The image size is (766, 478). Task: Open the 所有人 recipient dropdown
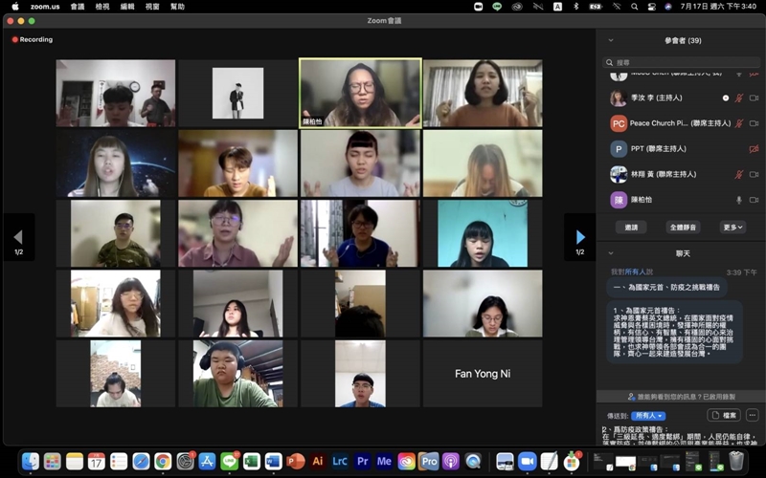pyautogui.click(x=648, y=416)
